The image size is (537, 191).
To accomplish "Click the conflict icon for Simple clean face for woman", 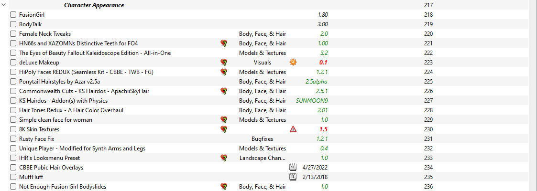I will tap(224, 119).
